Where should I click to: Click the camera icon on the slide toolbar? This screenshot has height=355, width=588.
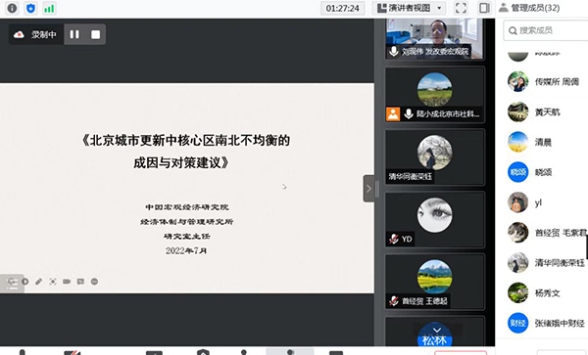(67, 282)
